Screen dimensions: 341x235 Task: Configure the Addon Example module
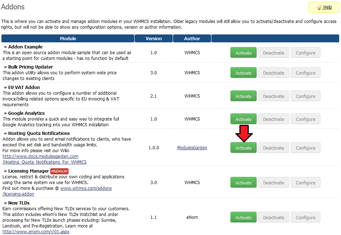pos(305,53)
